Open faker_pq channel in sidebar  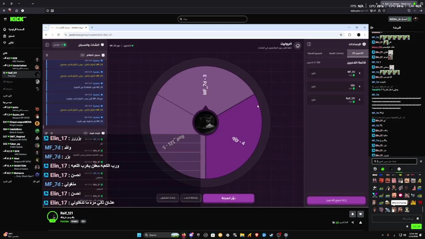point(21,145)
